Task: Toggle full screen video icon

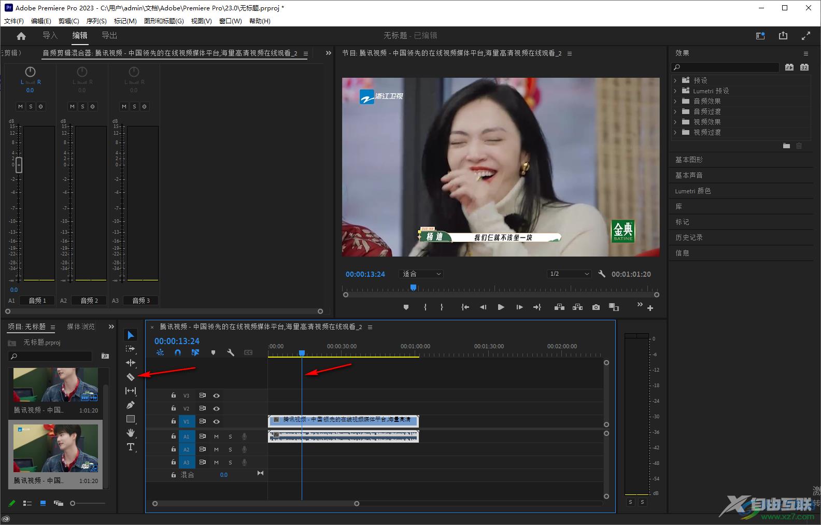Action: tap(806, 36)
